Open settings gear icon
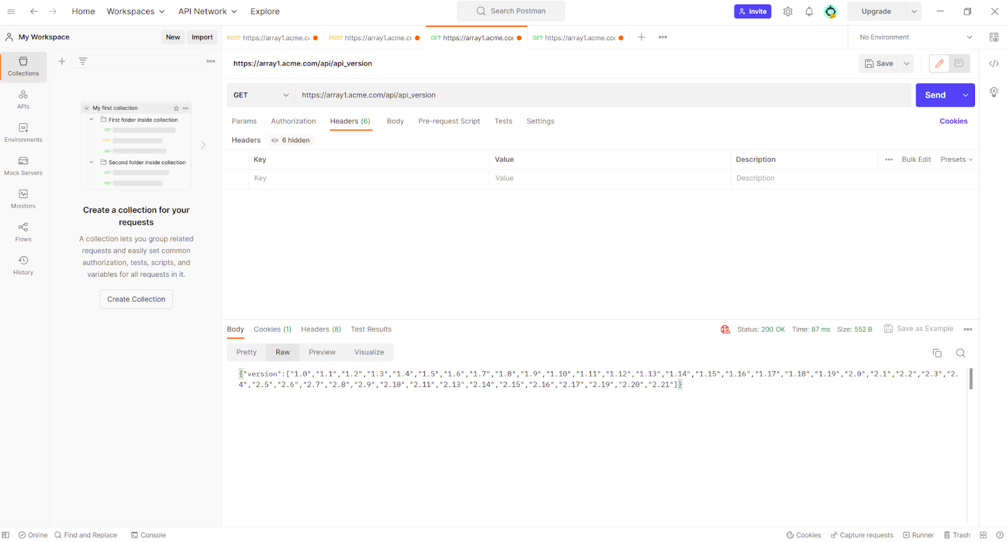The image size is (1007, 542). pyautogui.click(x=788, y=11)
